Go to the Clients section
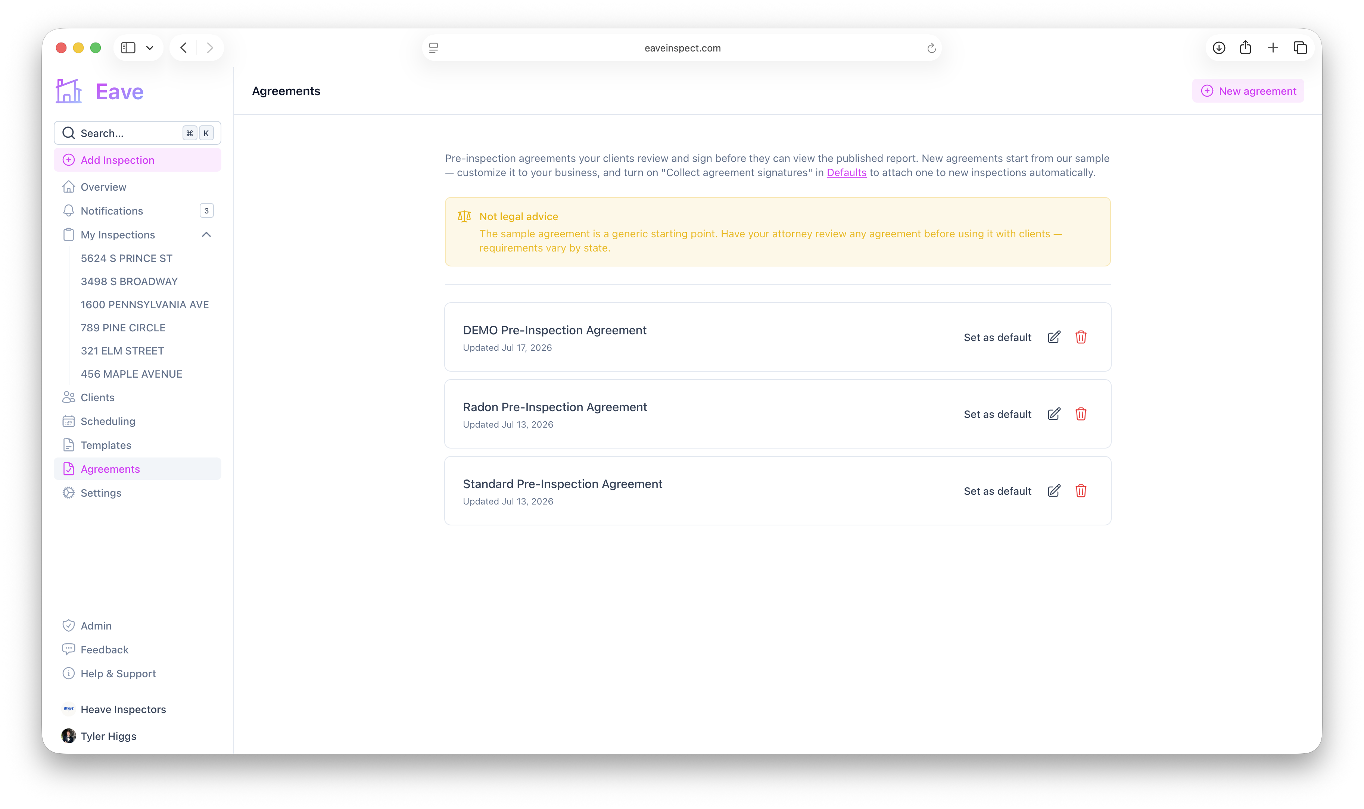 pos(137,397)
